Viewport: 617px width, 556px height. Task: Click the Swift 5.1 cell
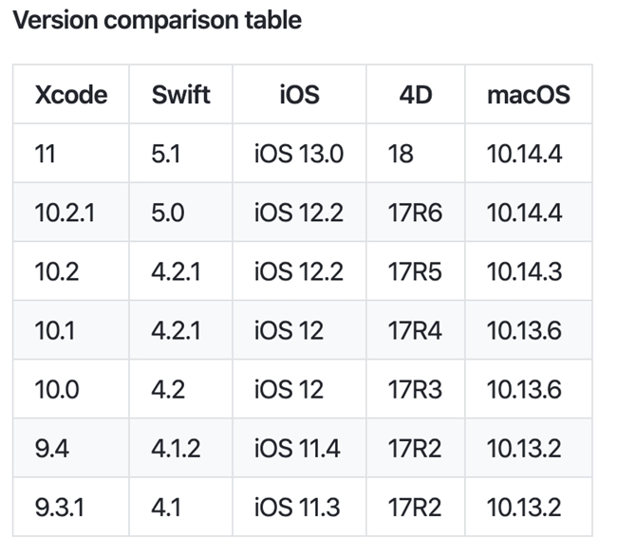point(166,154)
